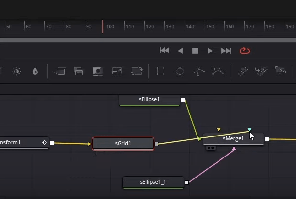Click the output square of Transform1 node
296x199 pixels.
pyautogui.click(x=52, y=143)
